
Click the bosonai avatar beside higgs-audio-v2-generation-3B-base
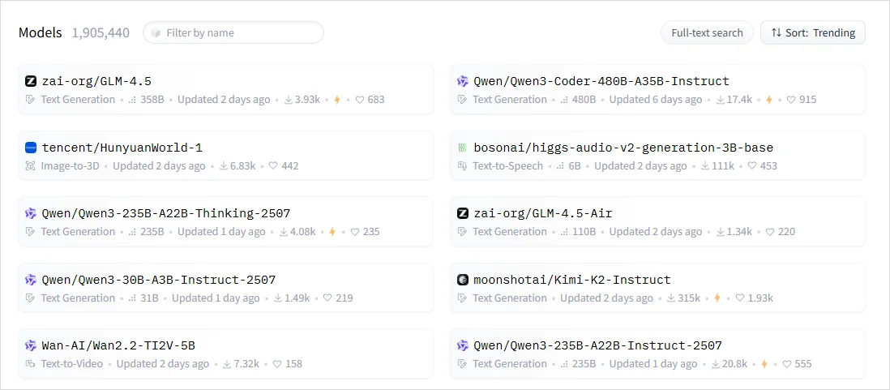pyautogui.click(x=463, y=148)
